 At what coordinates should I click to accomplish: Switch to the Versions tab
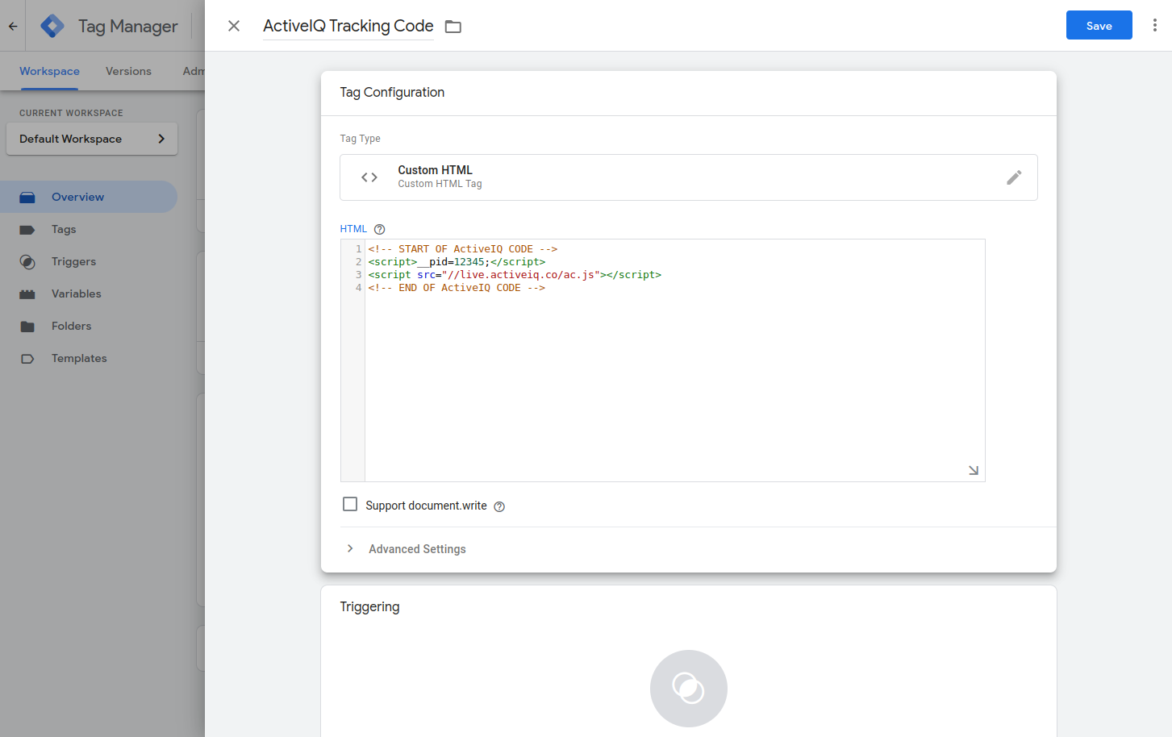(x=128, y=71)
